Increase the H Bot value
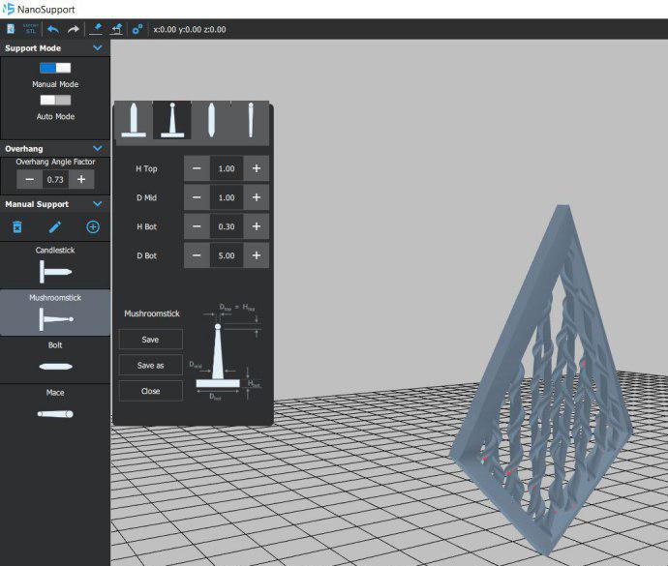The image size is (668, 566). pyautogui.click(x=257, y=226)
